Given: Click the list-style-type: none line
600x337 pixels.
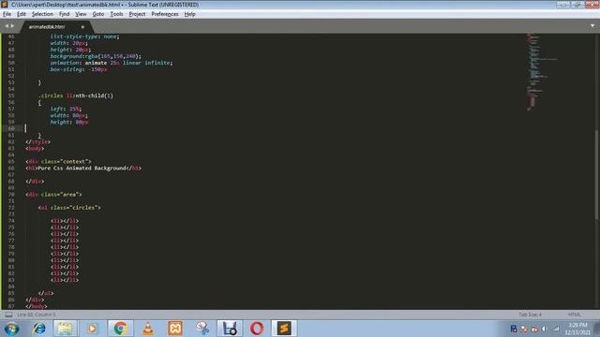Looking at the screenshot, I should (x=84, y=37).
